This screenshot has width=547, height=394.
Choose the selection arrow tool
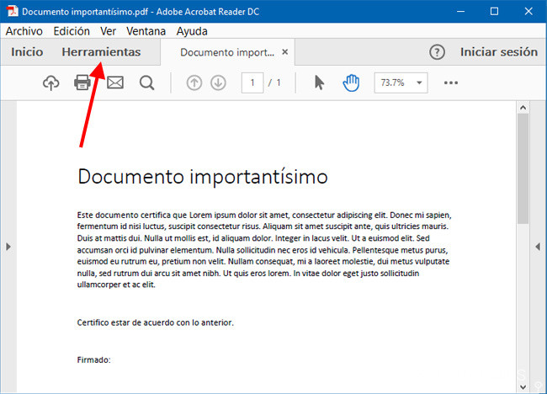point(319,83)
